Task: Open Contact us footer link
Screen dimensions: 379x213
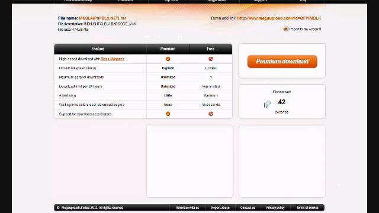Action: click(248, 208)
